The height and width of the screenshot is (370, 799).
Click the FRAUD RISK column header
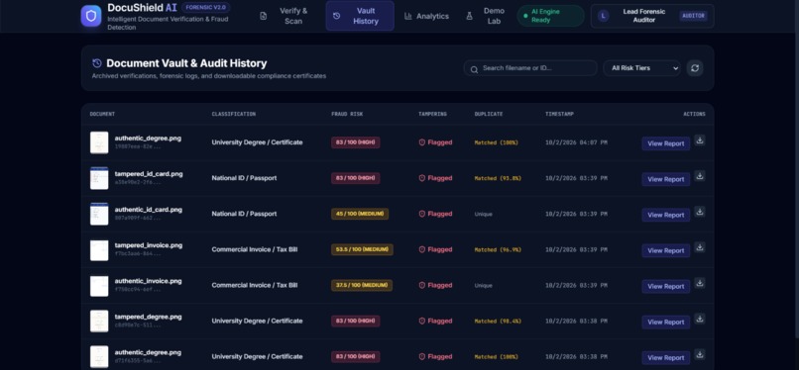click(x=347, y=115)
